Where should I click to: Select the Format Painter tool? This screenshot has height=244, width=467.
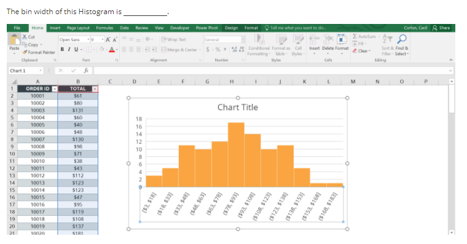[39, 52]
